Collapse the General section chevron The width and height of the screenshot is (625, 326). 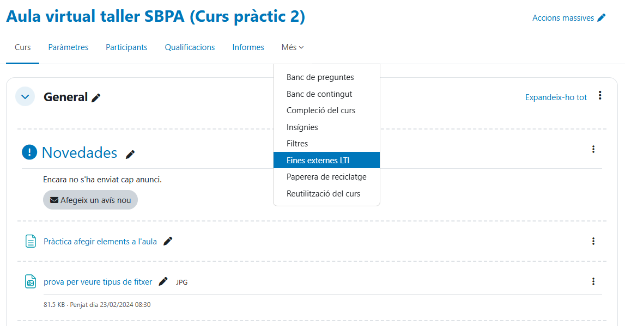click(25, 97)
